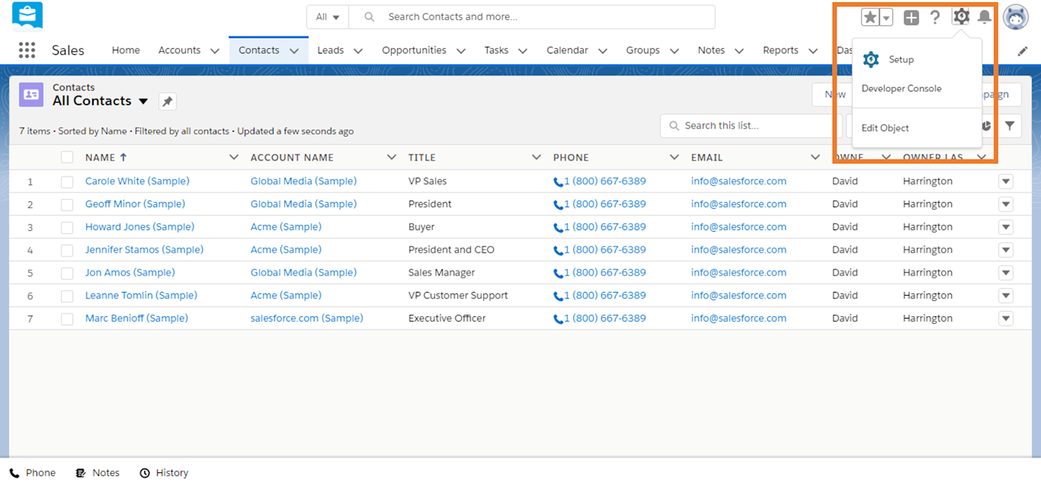Open the Groups tab
Viewport: 1041px width, 482px height.
642,51
